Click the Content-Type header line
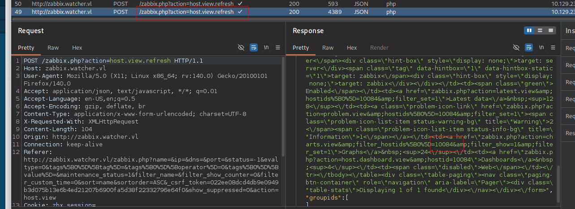This screenshot has height=209, width=575. (x=134, y=114)
